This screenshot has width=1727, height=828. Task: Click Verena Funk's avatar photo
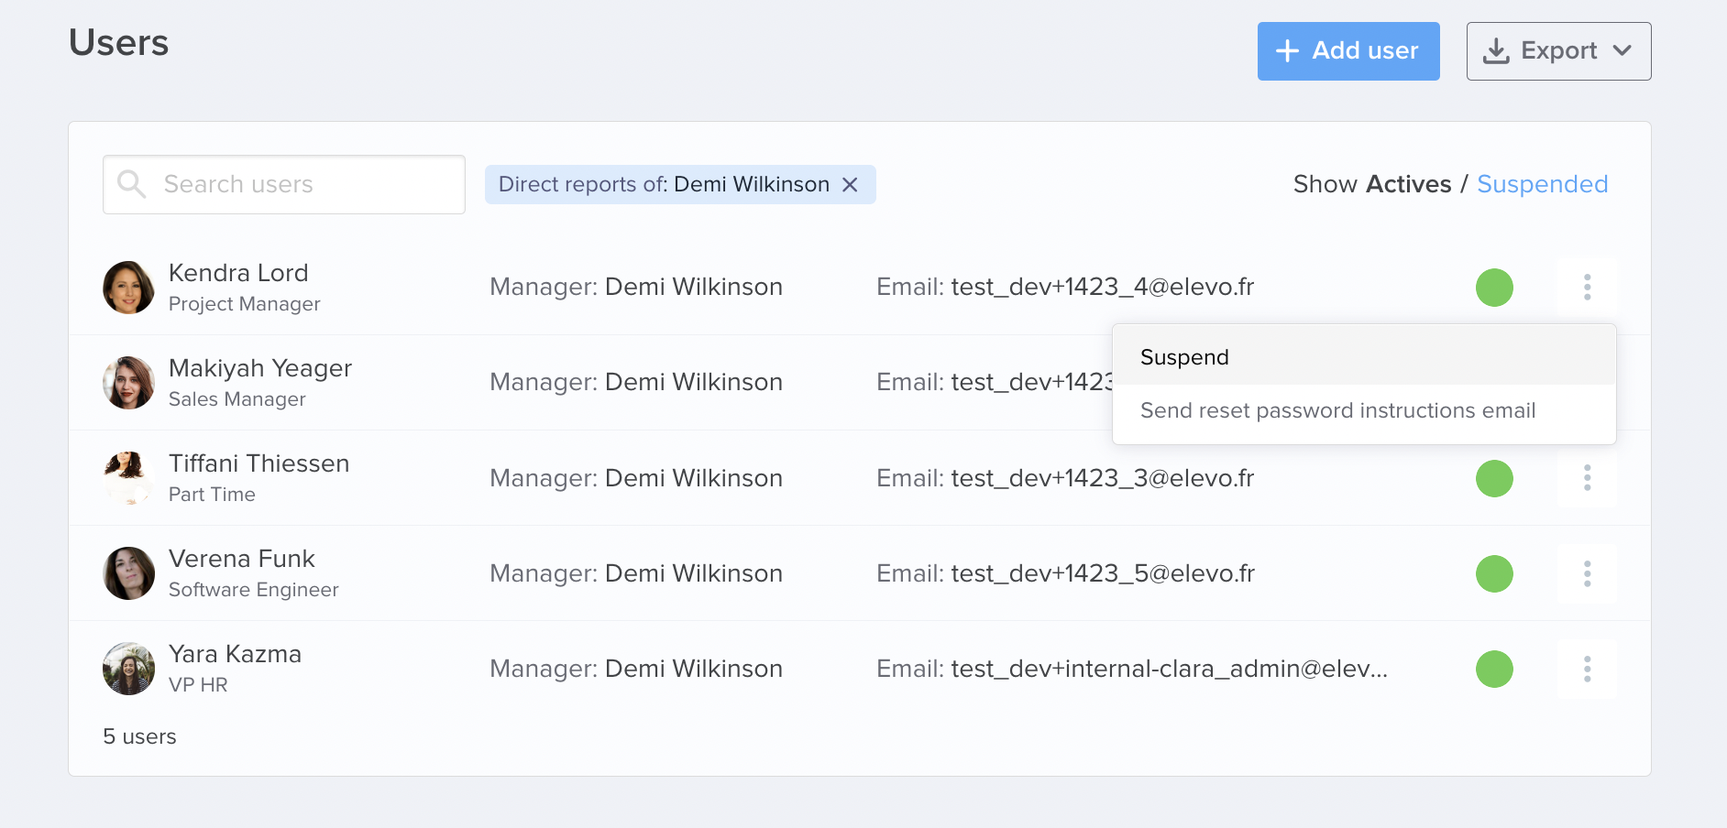128,573
